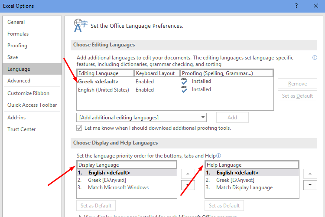Toggle 'Let me know when I should download' checkbox

79,128
